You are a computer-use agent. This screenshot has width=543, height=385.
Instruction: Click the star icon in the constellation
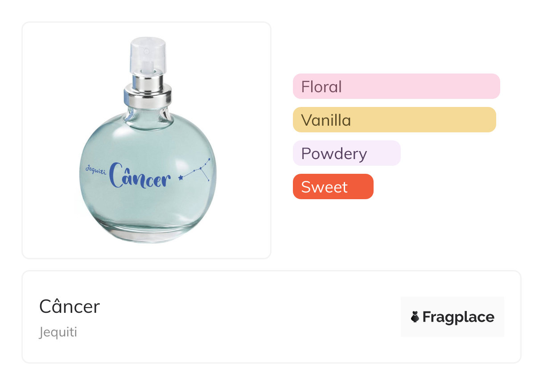181,177
